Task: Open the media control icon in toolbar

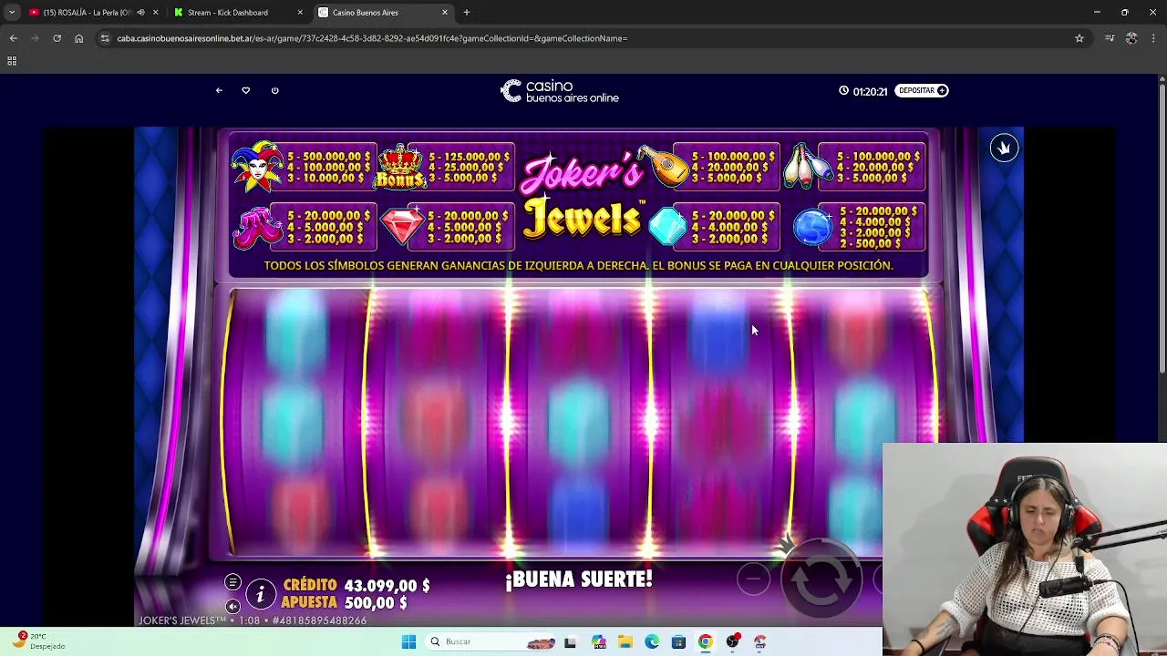Action: [1109, 38]
